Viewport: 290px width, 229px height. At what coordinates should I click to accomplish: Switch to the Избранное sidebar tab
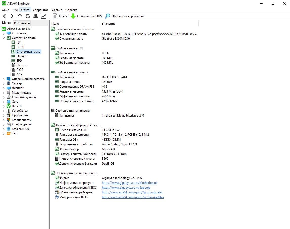[x=22, y=23]
